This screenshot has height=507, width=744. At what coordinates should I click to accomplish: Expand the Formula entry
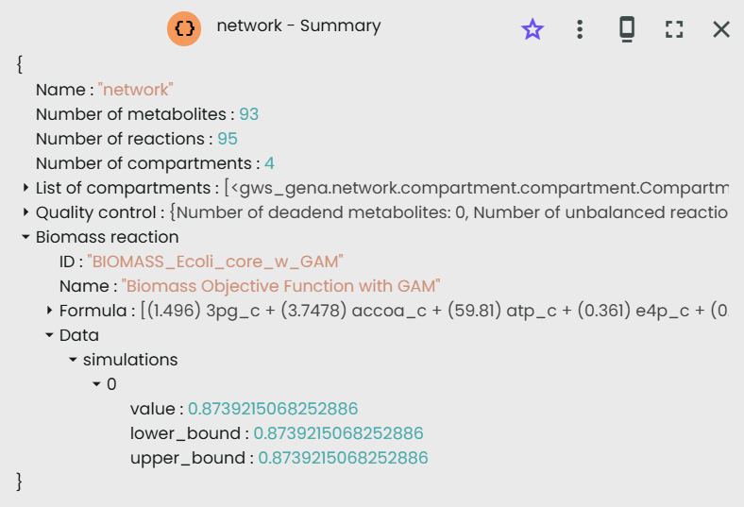tap(49, 311)
